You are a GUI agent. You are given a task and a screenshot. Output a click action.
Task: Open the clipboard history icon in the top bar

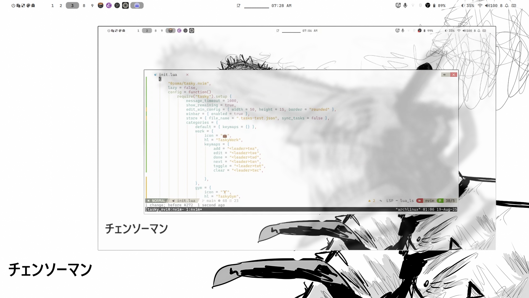click(x=18, y=6)
